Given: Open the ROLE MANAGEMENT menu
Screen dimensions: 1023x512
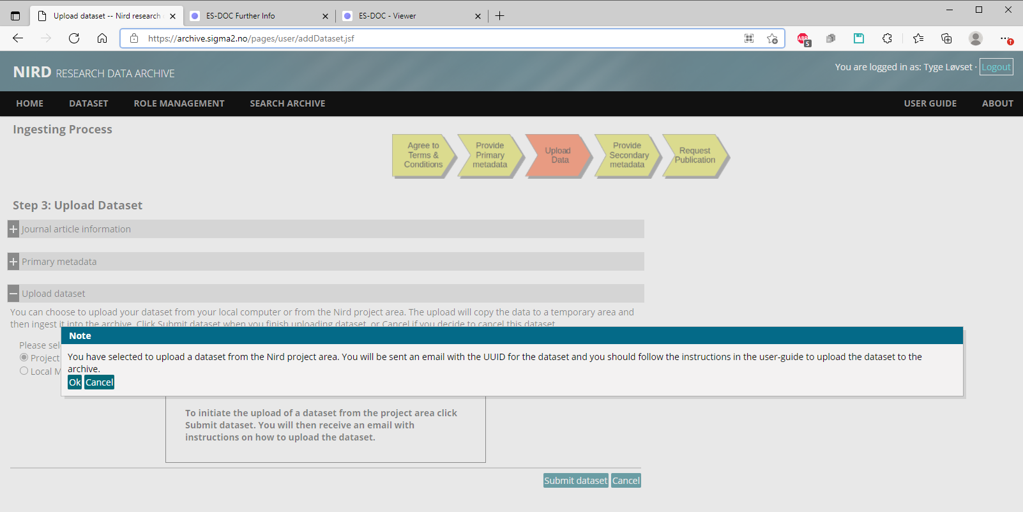Looking at the screenshot, I should click(179, 103).
